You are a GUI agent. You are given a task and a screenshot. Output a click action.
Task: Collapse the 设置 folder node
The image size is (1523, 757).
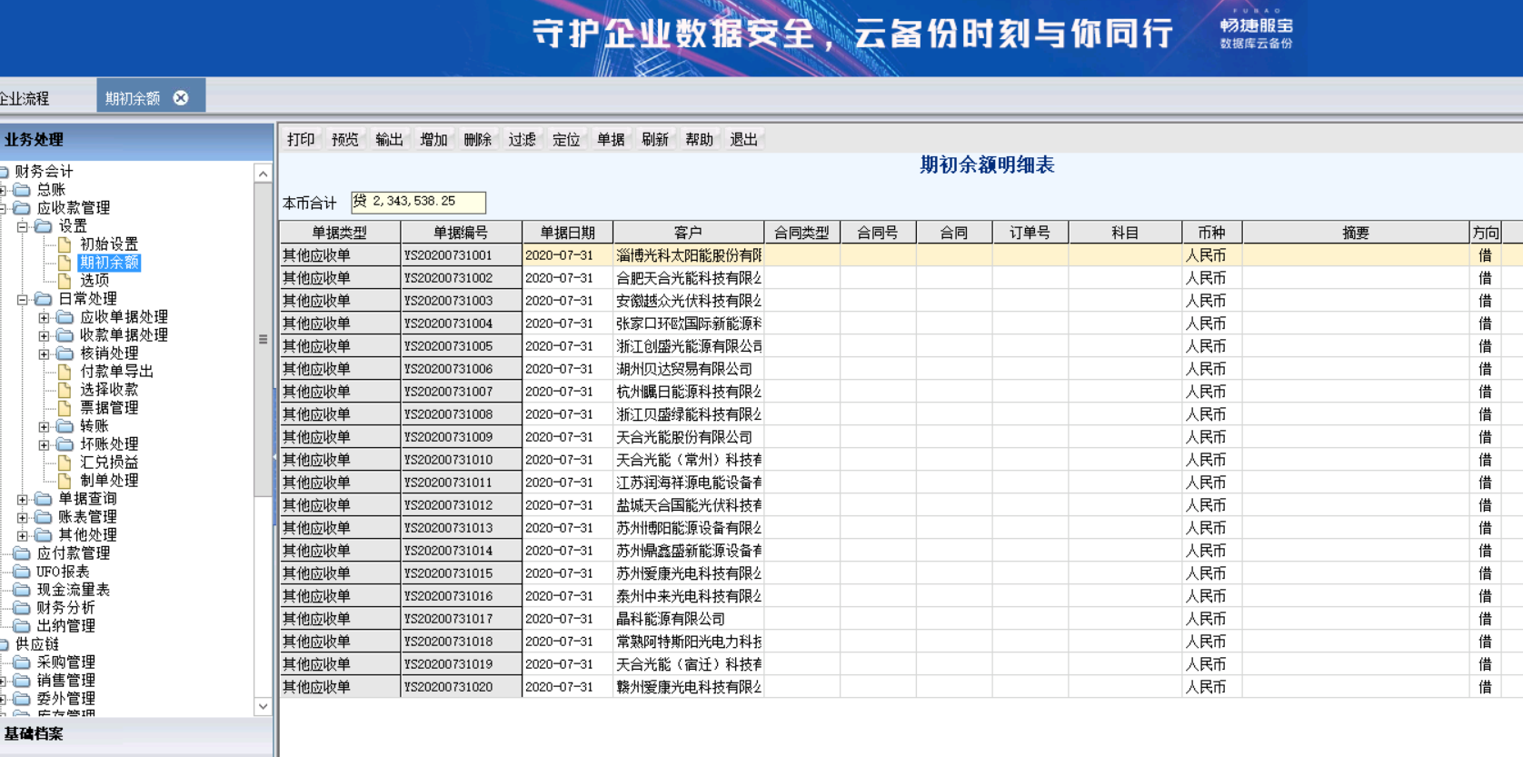pyautogui.click(x=22, y=226)
